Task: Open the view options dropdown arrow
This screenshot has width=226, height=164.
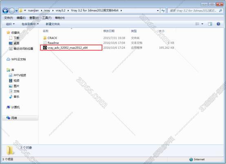Action: pos(202,24)
